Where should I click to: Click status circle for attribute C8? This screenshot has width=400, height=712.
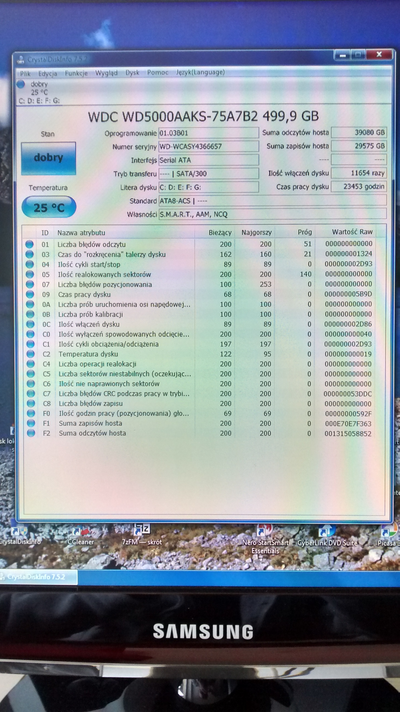tap(31, 404)
